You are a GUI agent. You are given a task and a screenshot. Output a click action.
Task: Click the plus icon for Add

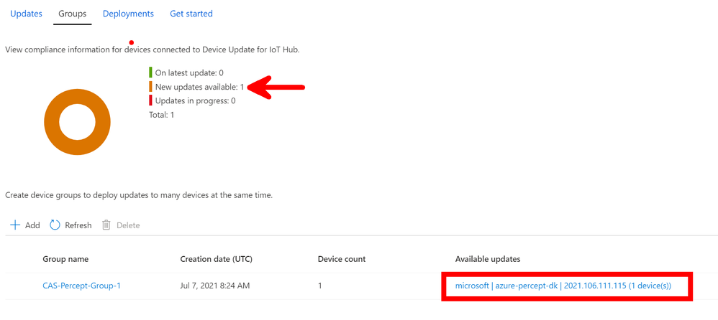coord(16,225)
